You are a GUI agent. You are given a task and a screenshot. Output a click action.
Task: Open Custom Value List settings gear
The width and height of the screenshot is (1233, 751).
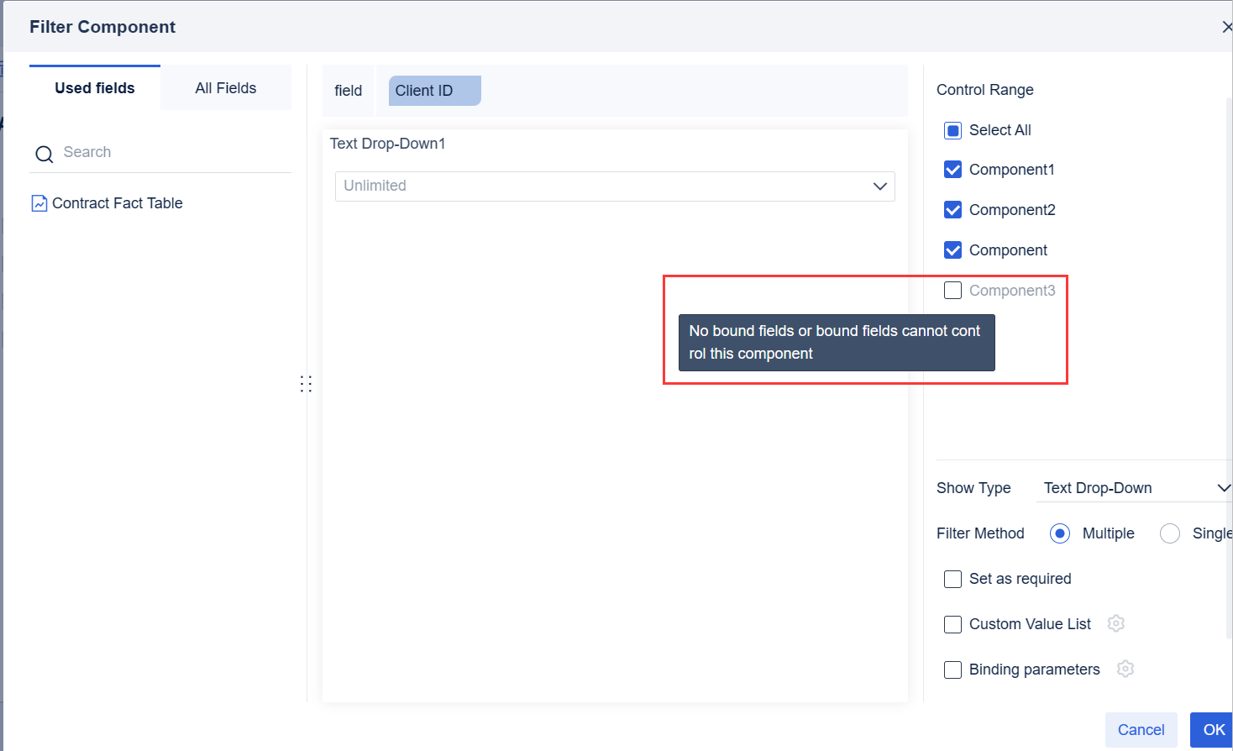coord(1115,623)
